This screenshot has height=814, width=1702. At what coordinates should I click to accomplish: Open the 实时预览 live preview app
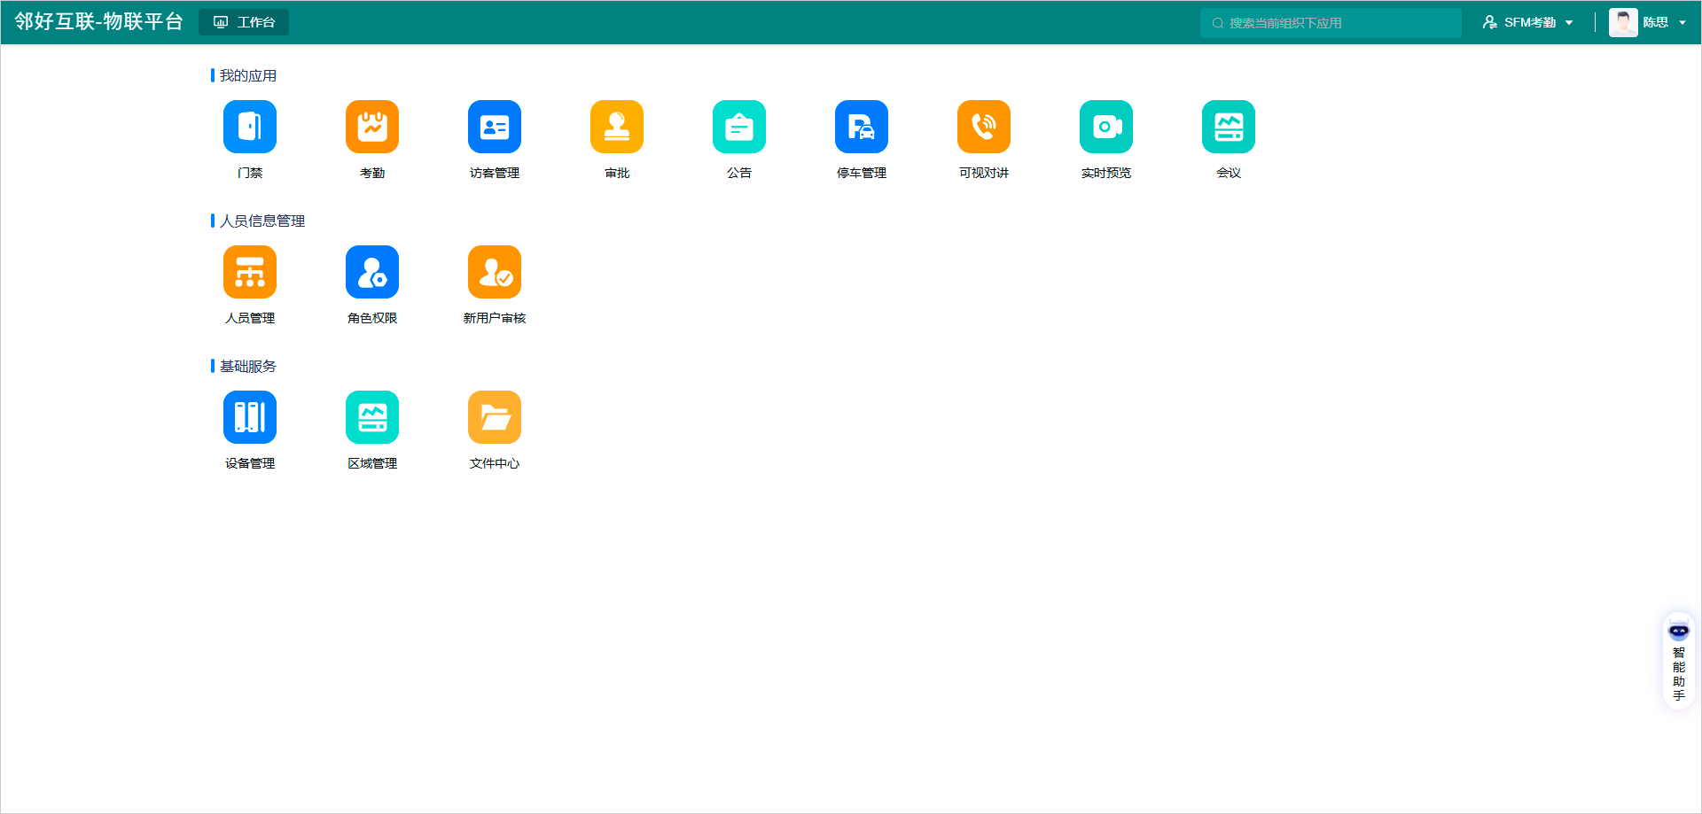(1105, 127)
